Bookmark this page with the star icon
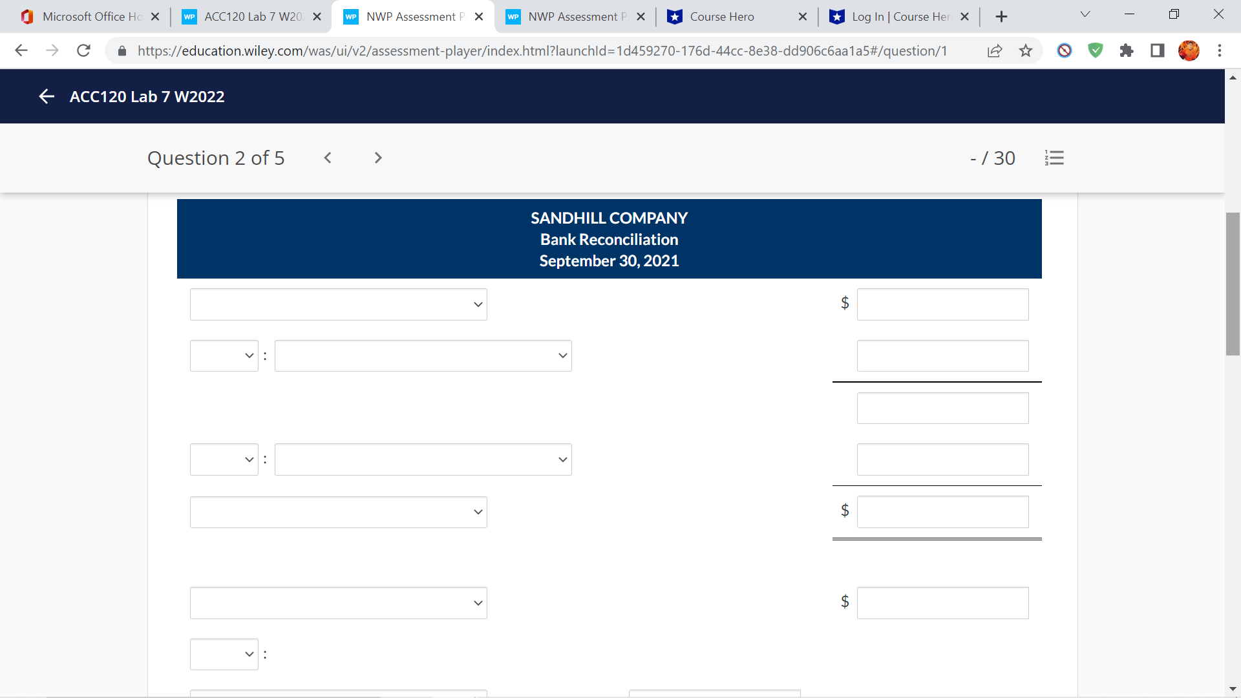 point(1026,50)
